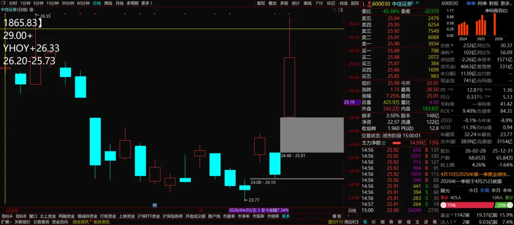Switch to 分时 intraday view
This screenshot has height=225, width=514.
point(13,3)
